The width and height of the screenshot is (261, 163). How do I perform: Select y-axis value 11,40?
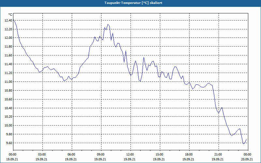coord(8,64)
